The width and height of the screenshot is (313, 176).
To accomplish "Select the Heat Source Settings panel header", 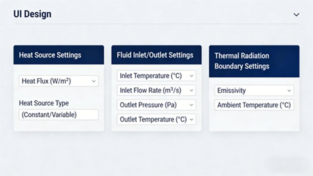I will coord(59,55).
